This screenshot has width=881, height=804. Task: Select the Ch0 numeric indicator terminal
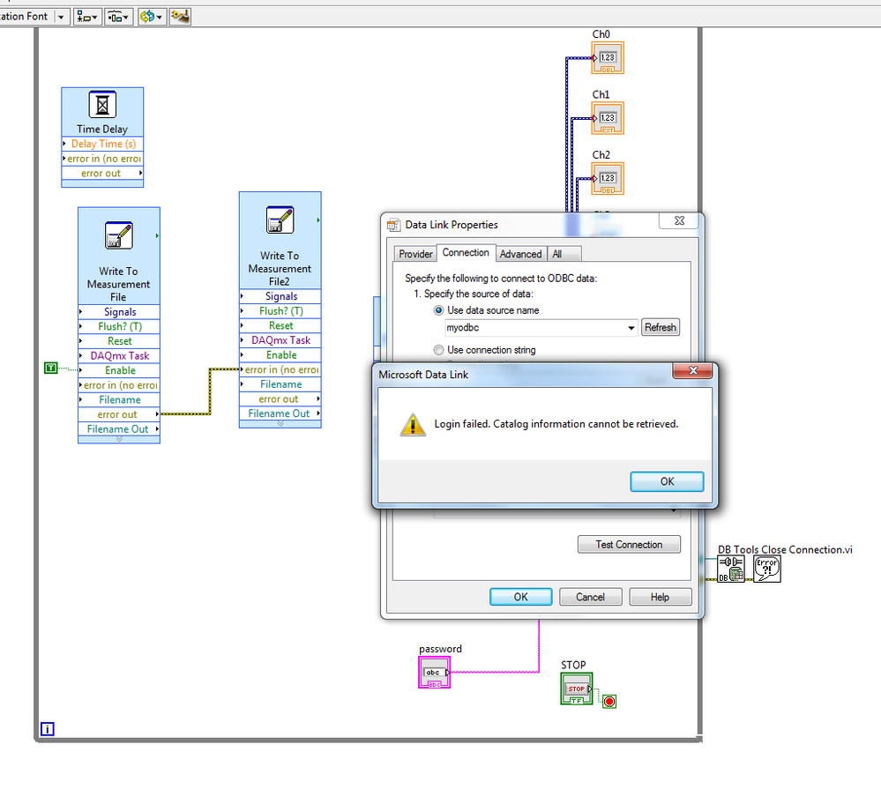(608, 58)
